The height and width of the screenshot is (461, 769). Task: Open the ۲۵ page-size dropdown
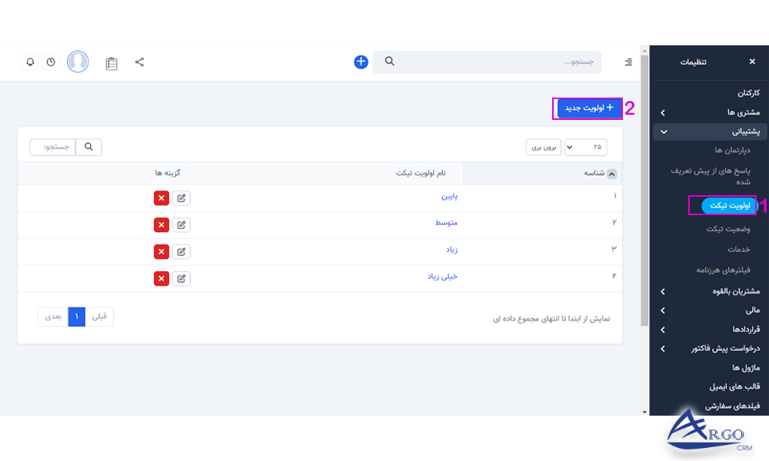pyautogui.click(x=585, y=146)
